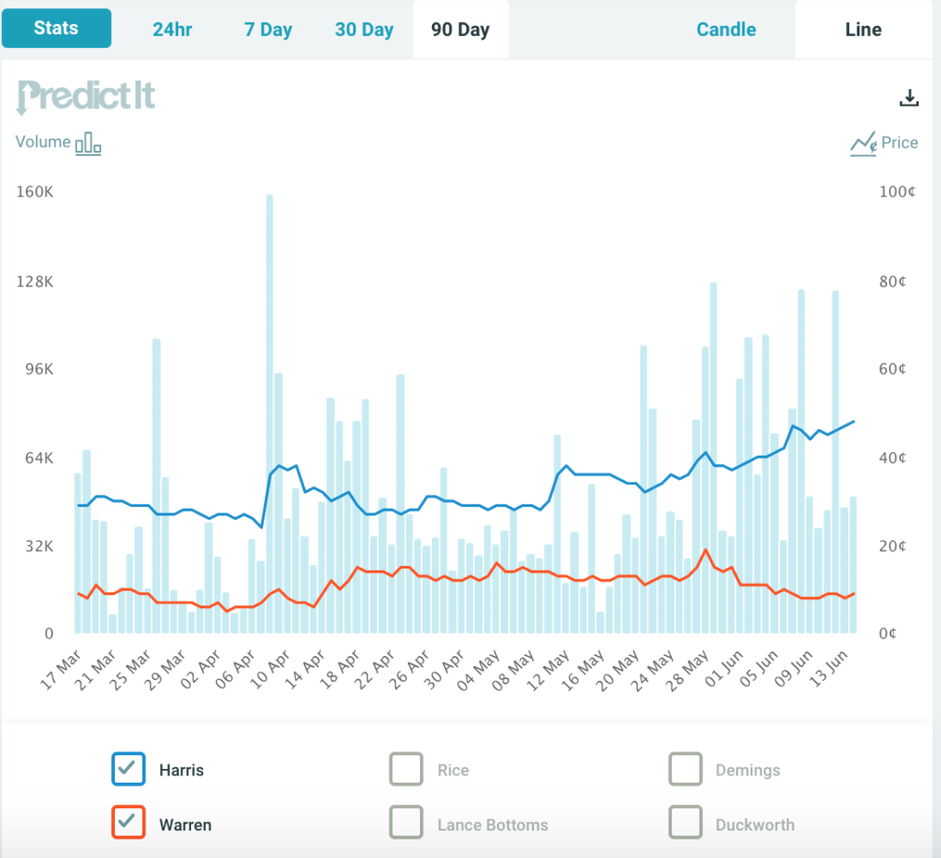Switch to Line chart mode
This screenshot has height=858, width=941.
click(862, 28)
